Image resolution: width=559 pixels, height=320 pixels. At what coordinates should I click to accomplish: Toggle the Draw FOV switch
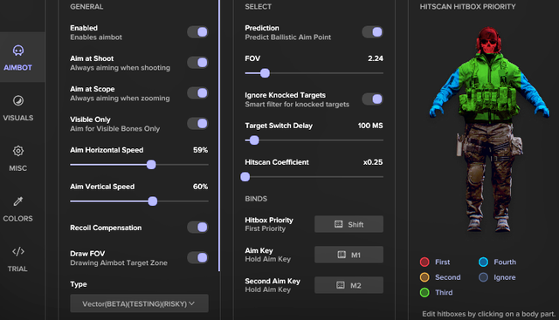198,258
